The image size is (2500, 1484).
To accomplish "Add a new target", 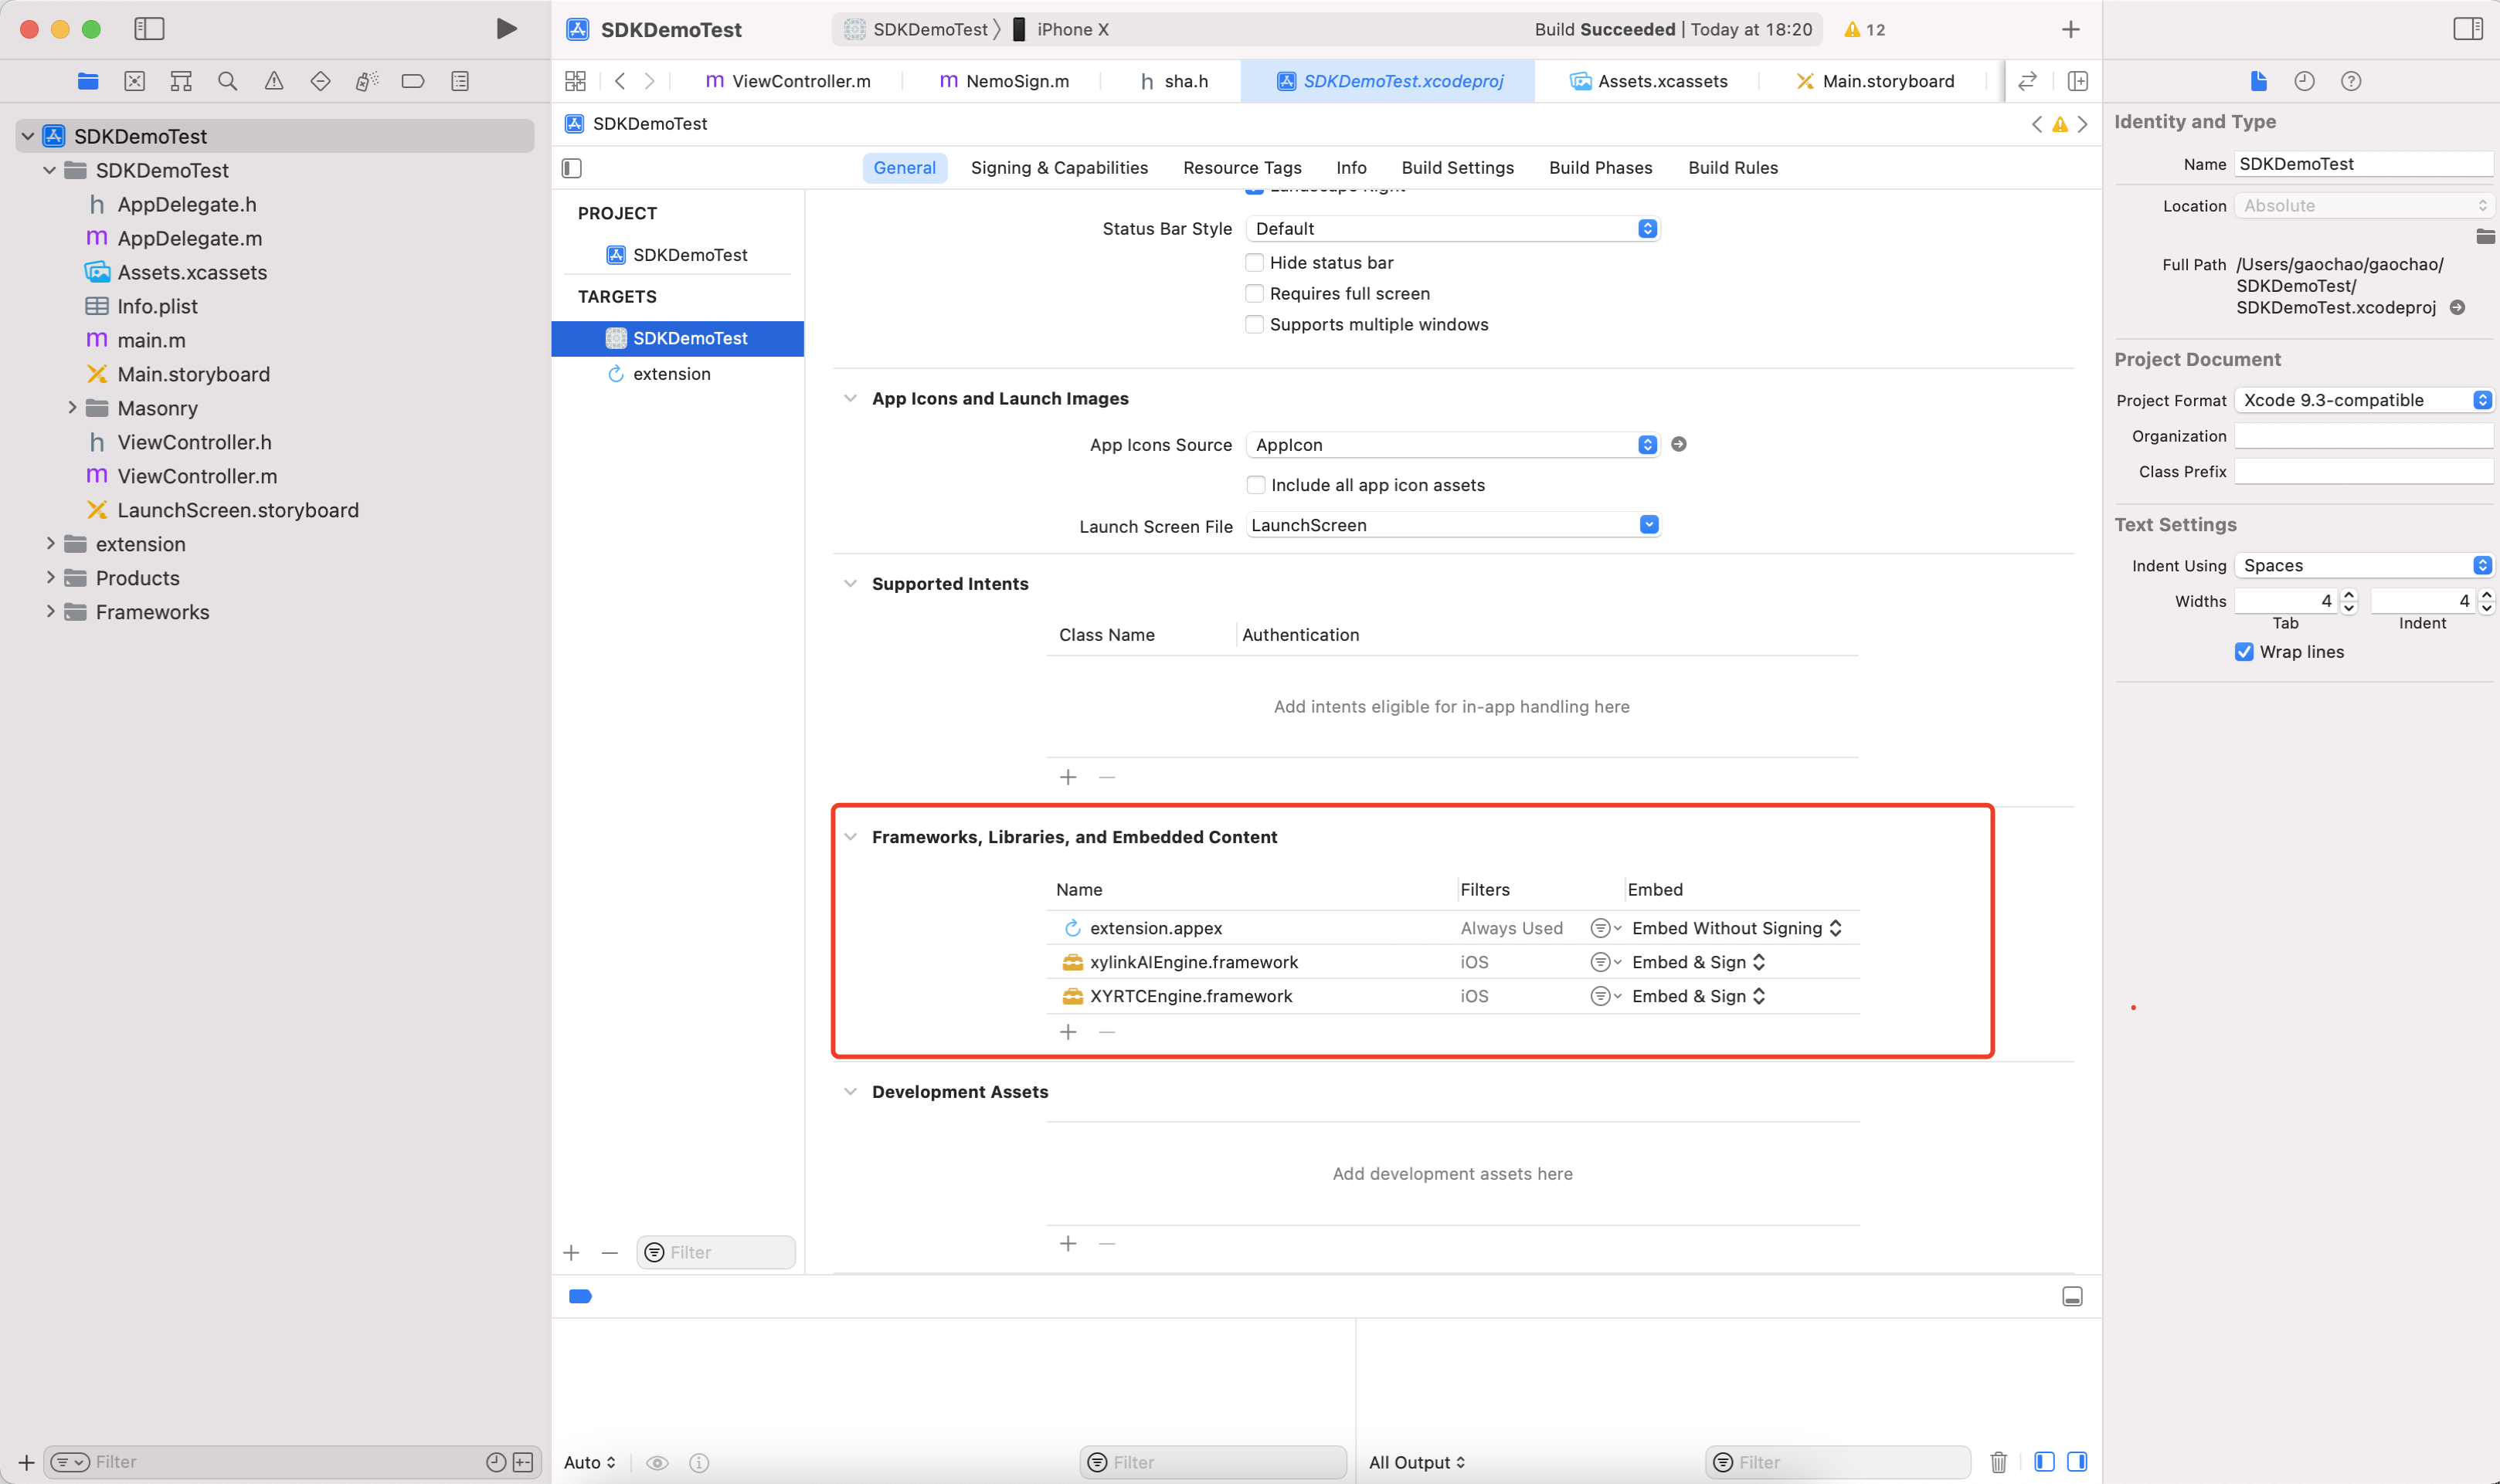I will pyautogui.click(x=571, y=1253).
